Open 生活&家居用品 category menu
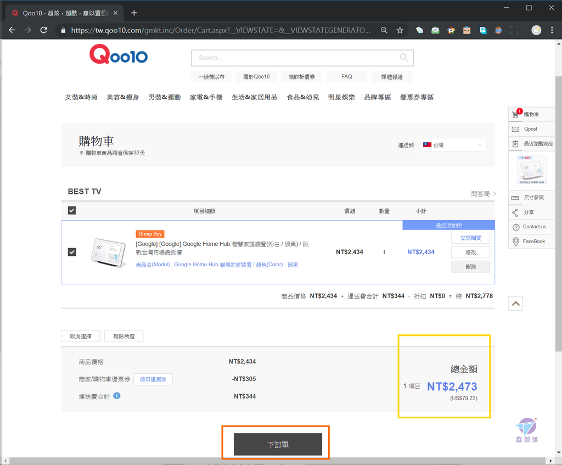562x465 pixels. point(255,97)
